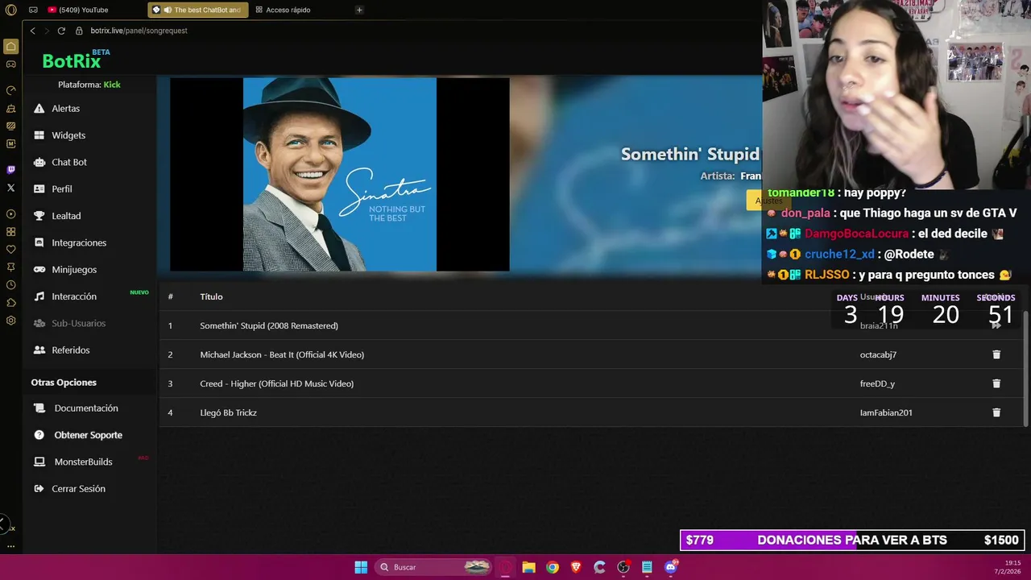Click the Opera GX menu logo
This screenshot has width=1031, height=580.
point(10,10)
